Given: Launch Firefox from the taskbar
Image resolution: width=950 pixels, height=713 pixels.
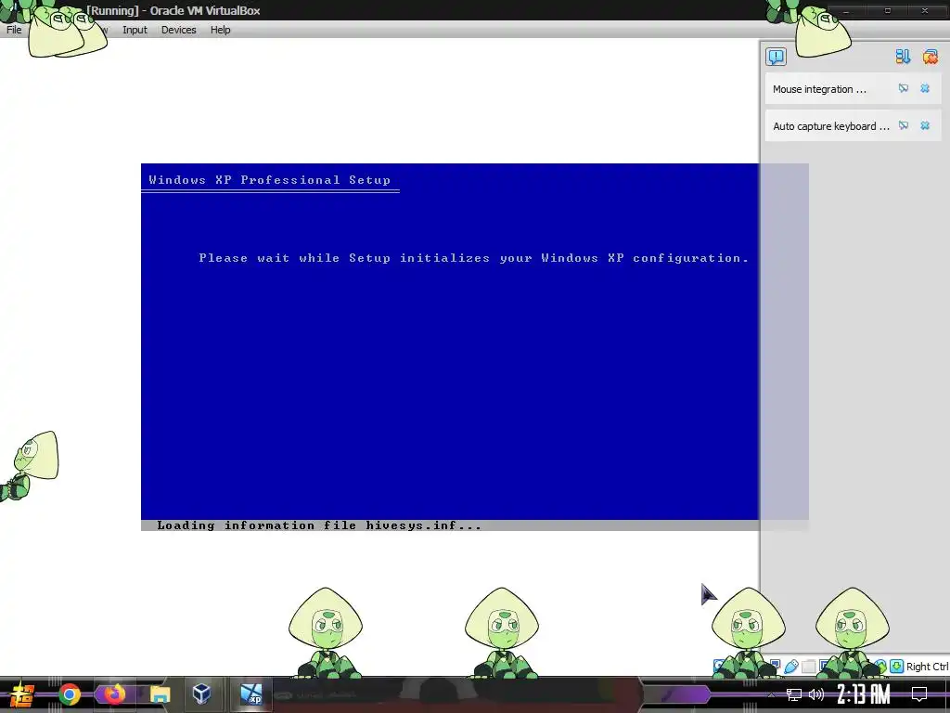Looking at the screenshot, I should tap(114, 694).
